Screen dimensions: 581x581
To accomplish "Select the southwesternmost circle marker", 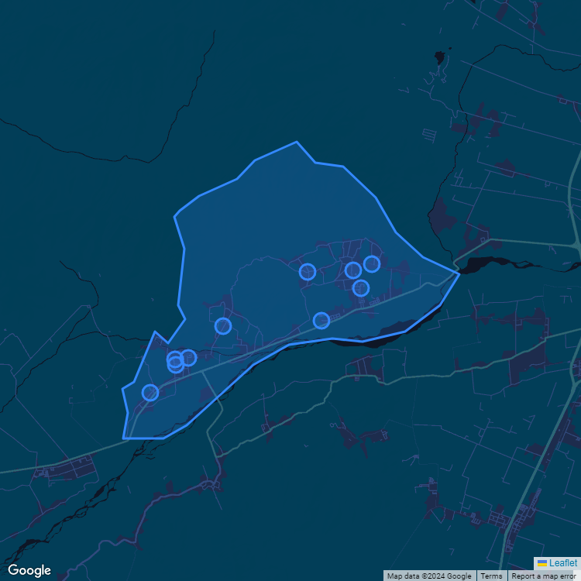I will pos(150,393).
